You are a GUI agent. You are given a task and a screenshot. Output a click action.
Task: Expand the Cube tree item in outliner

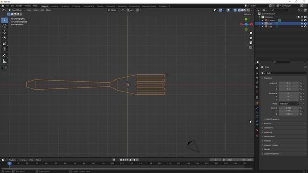pos(263,24)
